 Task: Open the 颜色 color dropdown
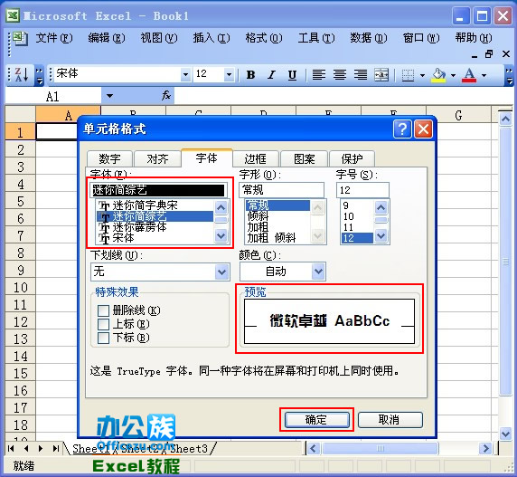tap(318, 272)
